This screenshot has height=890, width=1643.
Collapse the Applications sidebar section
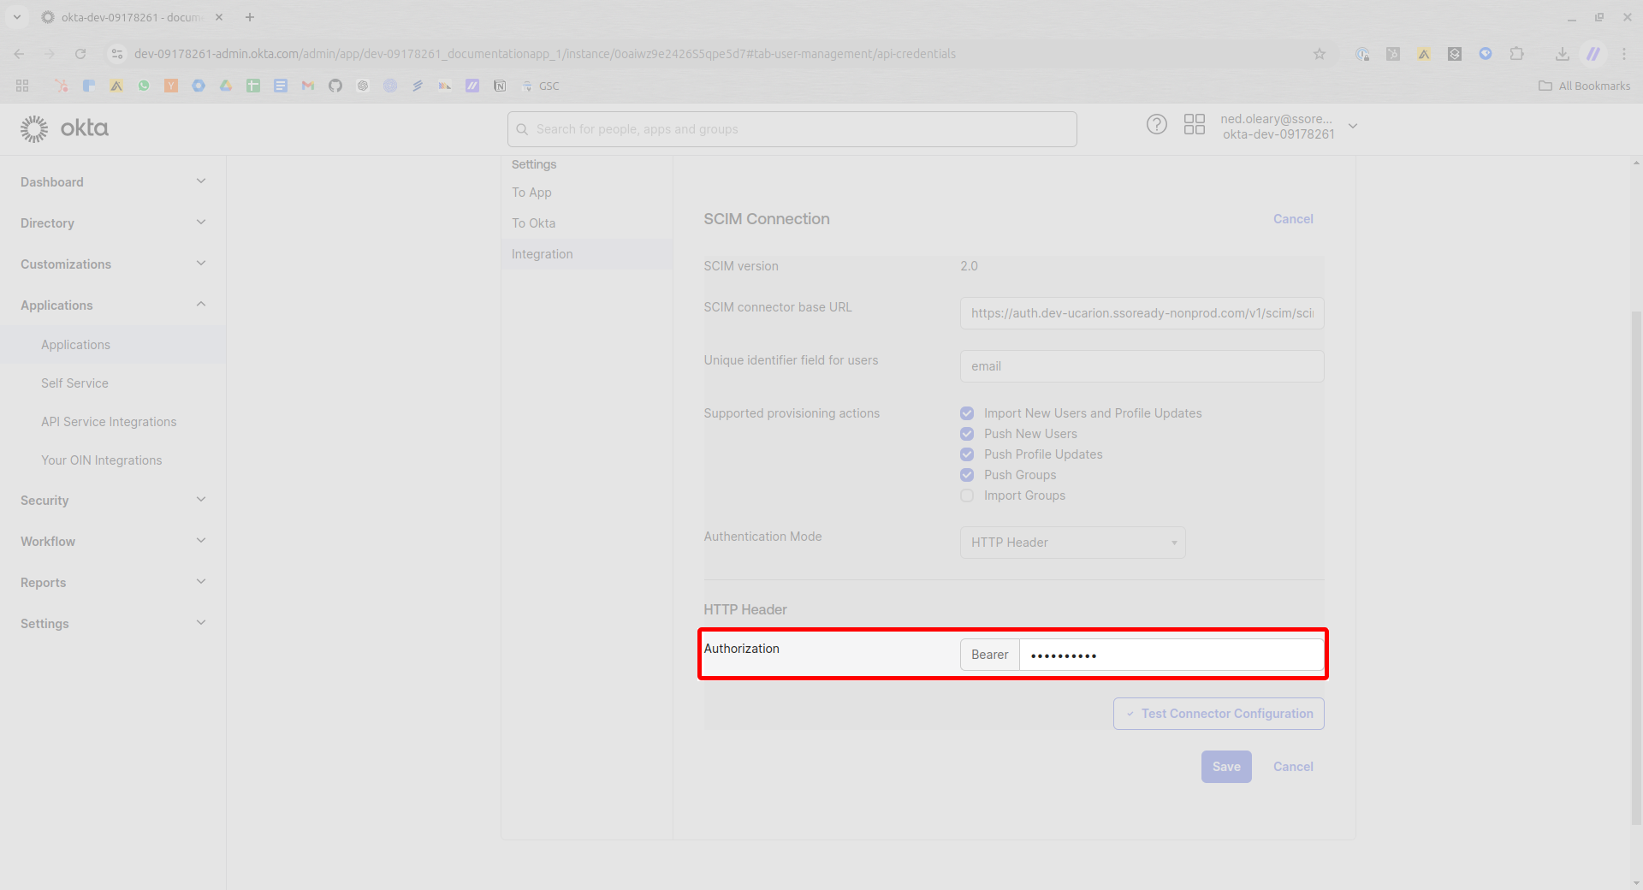[x=113, y=306]
